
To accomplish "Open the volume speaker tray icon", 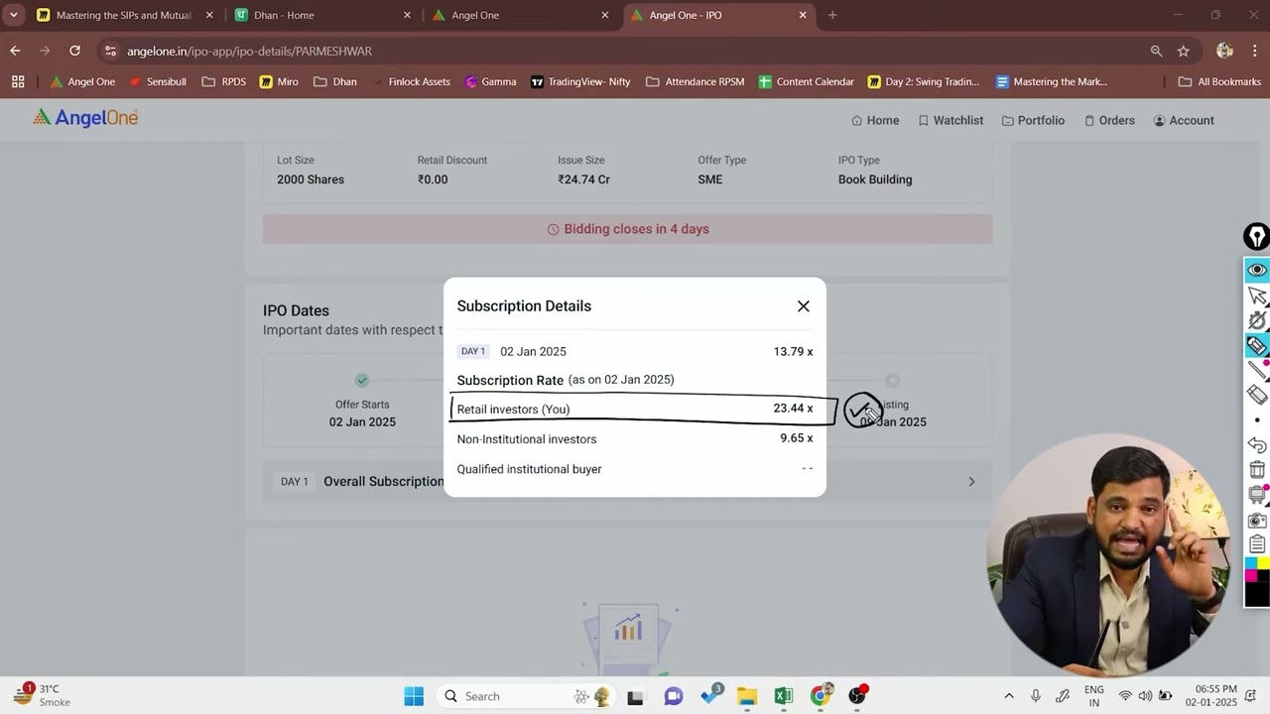I will (1145, 696).
